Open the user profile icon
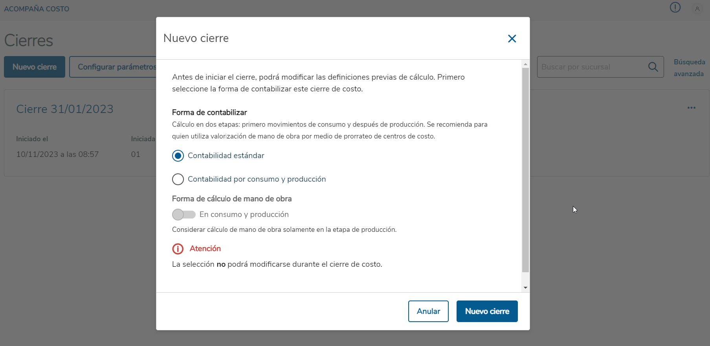 (x=697, y=9)
